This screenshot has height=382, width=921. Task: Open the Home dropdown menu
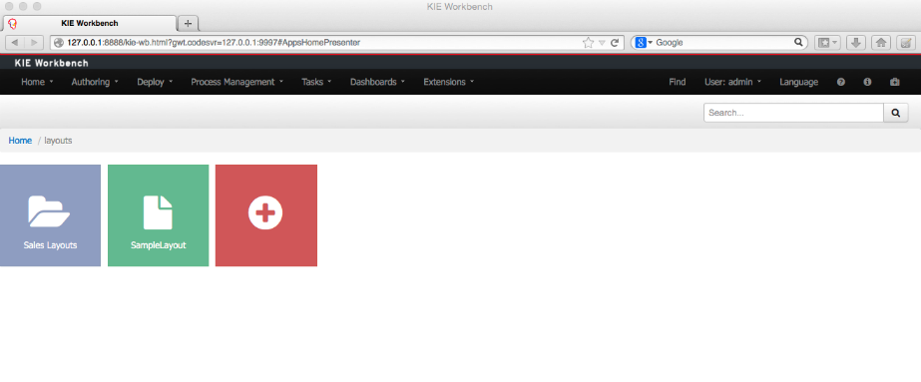click(x=37, y=82)
